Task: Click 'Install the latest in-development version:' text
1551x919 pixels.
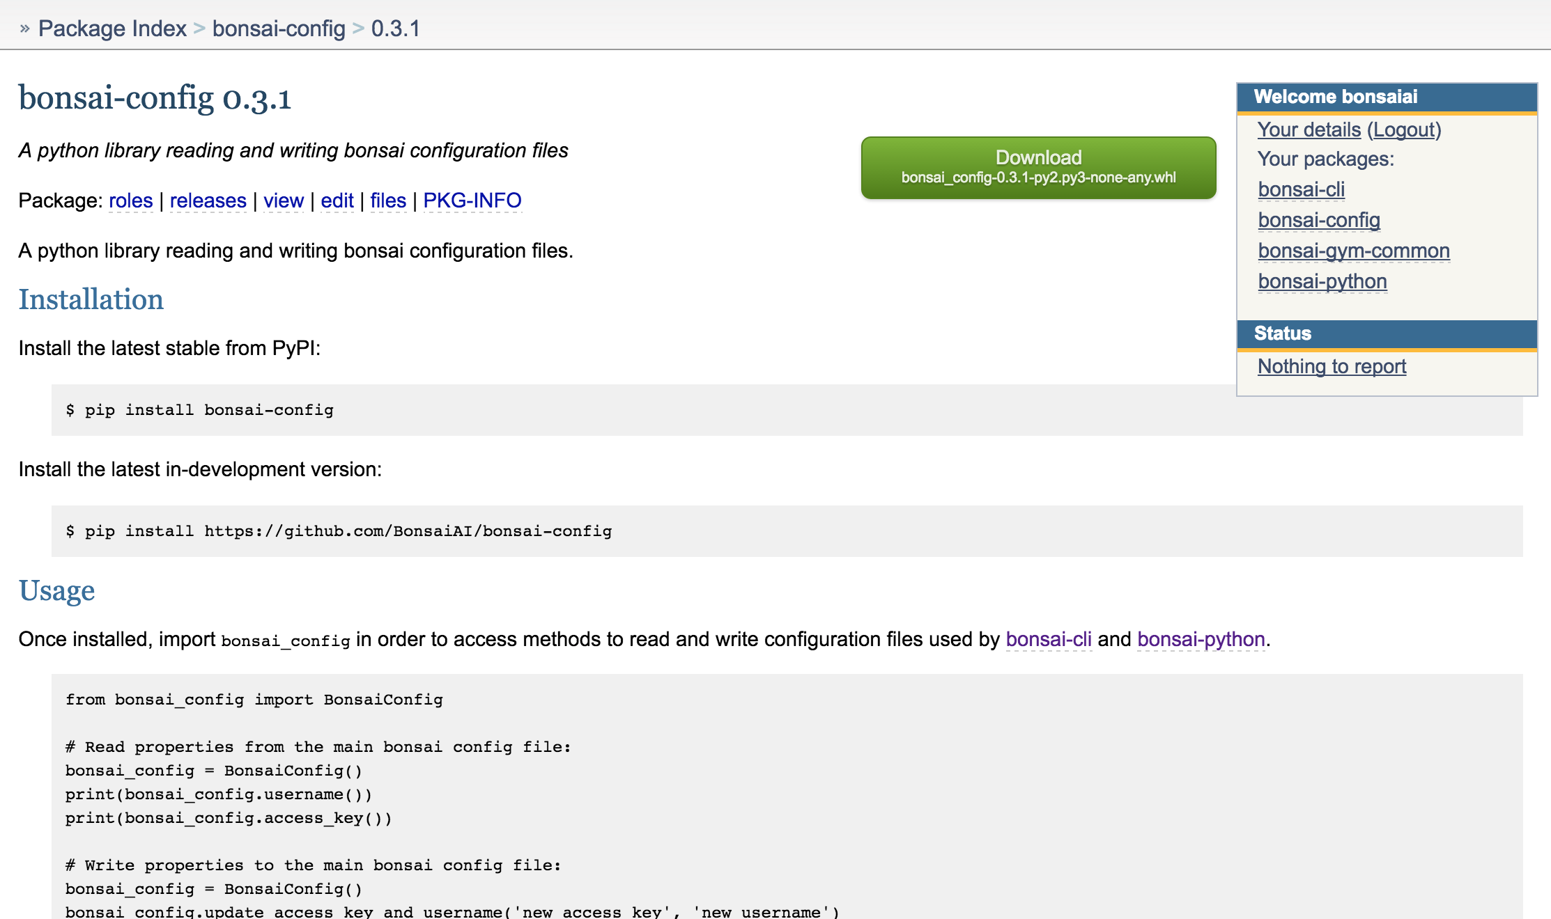Action: pos(200,469)
